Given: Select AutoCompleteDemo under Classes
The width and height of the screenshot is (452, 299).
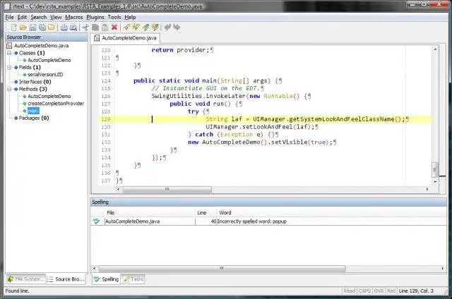Looking at the screenshot, I should click(49, 60).
